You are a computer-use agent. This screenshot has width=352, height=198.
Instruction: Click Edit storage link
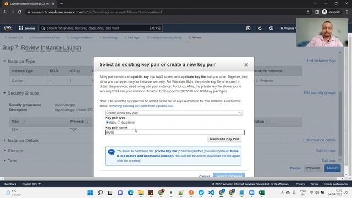click(x=326, y=150)
